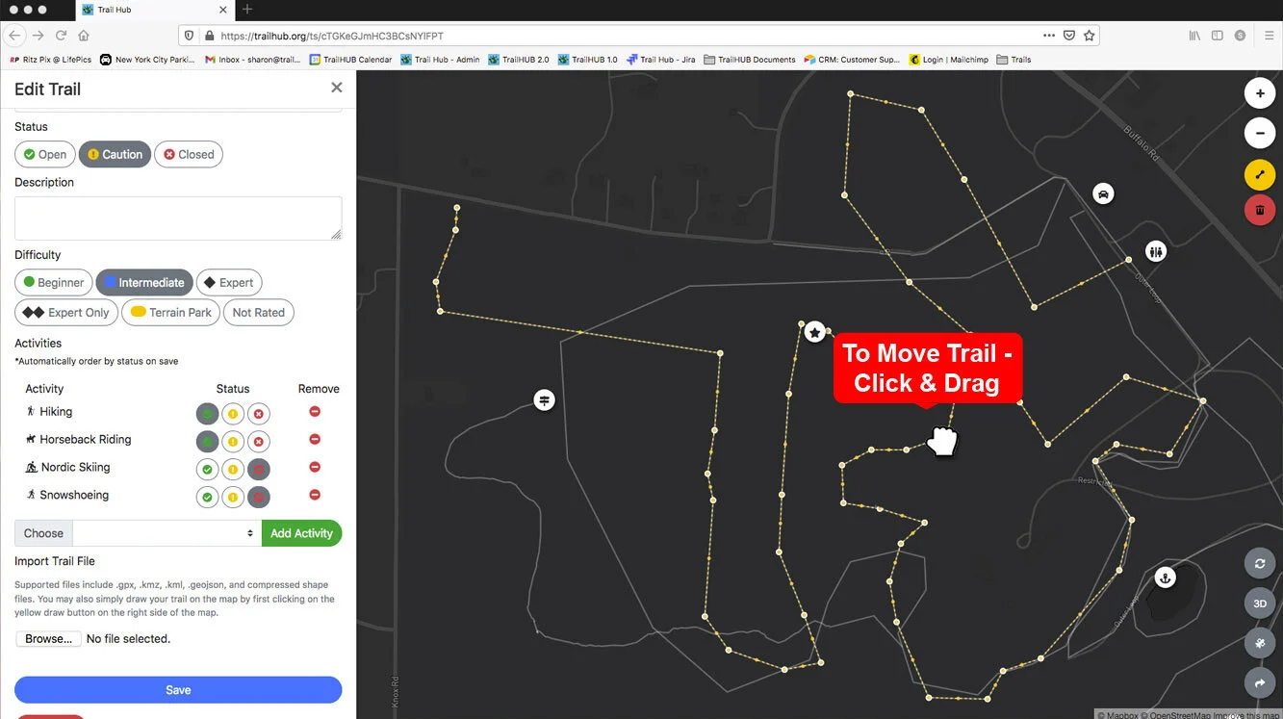Open the Trail Hub - Jira bookmark

coord(660,60)
